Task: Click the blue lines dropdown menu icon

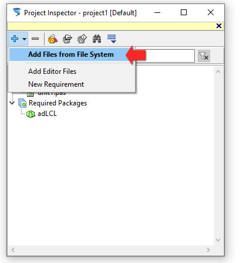Action: pos(112,39)
